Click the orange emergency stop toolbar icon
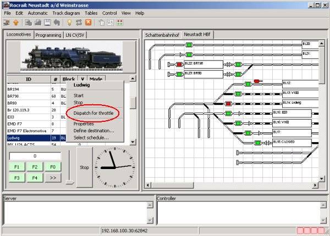 pyautogui.click(x=89, y=23)
